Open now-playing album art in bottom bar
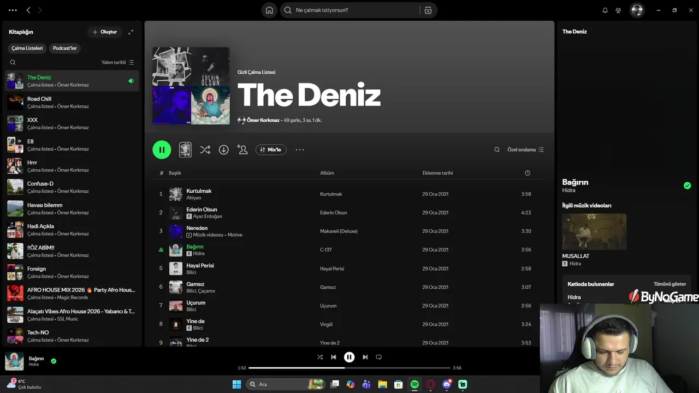This screenshot has height=393, width=699. pyautogui.click(x=14, y=361)
